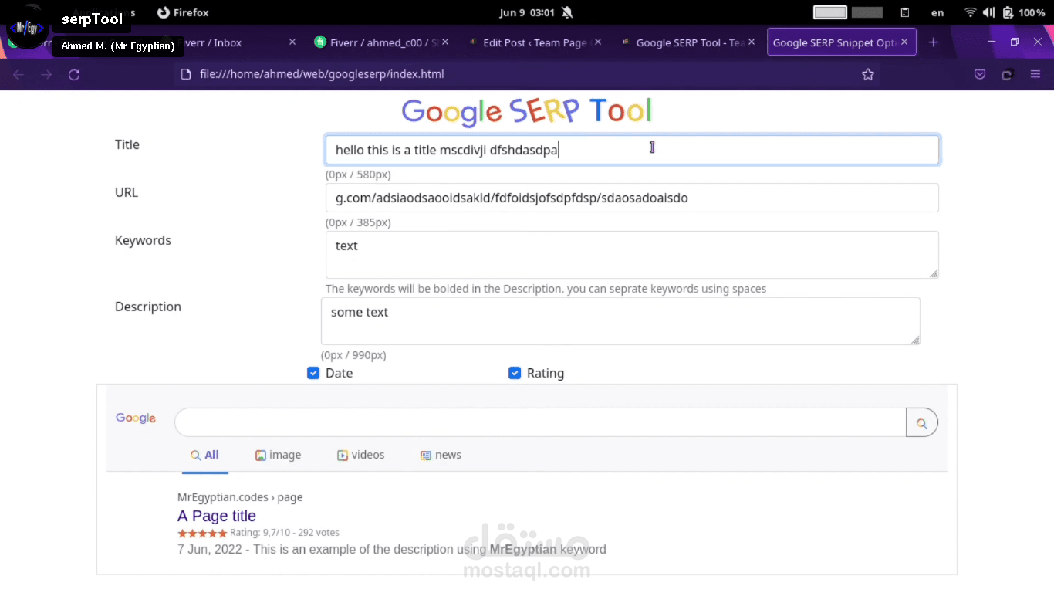1054x593 pixels.
Task: Close the Edit Post tab
Action: click(x=598, y=42)
